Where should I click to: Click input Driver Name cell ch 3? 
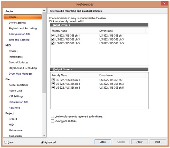(x=111, y=39)
